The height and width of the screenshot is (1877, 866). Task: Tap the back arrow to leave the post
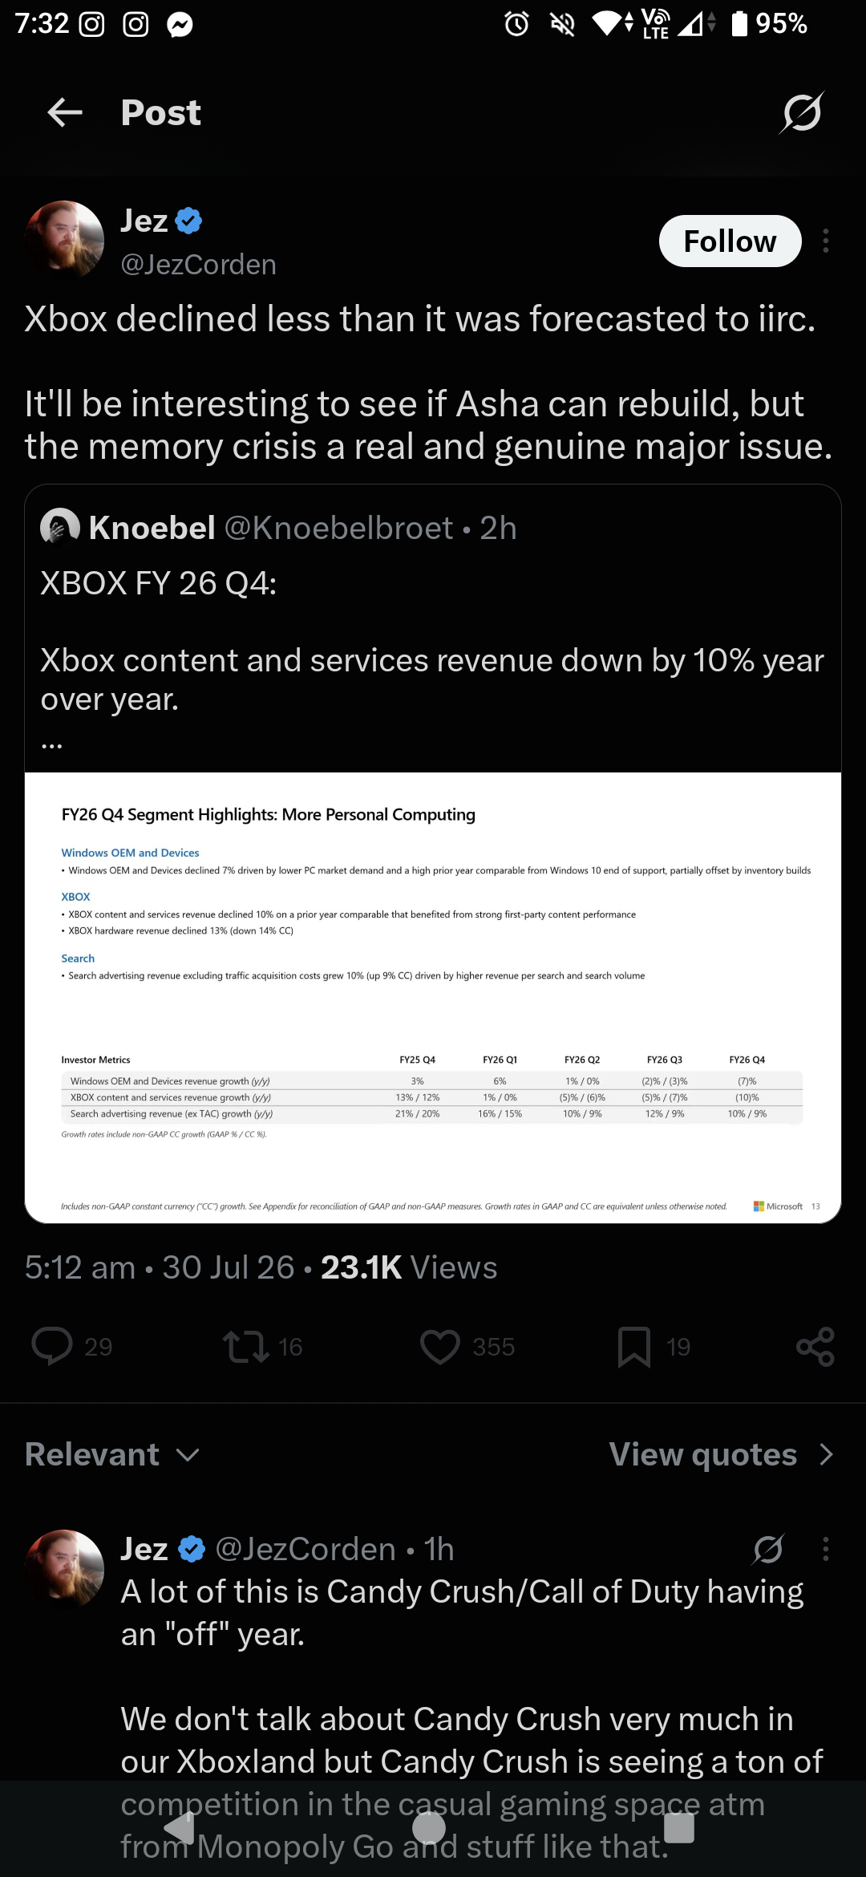click(65, 112)
